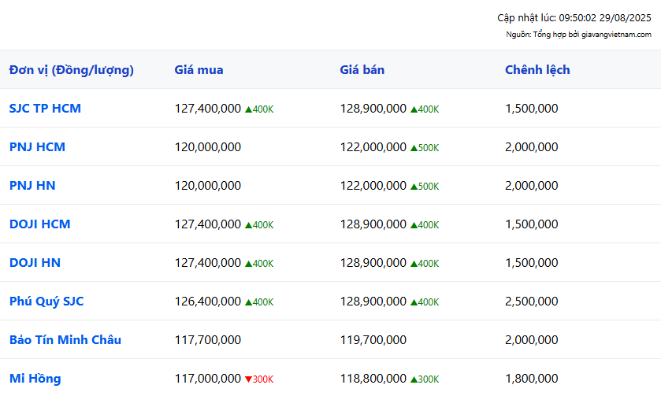Click the Chênh lệch column header
Viewport: 661px width, 396px height.
pos(537,69)
